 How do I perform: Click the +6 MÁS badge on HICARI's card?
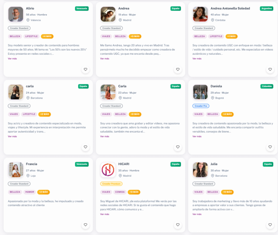134,192
